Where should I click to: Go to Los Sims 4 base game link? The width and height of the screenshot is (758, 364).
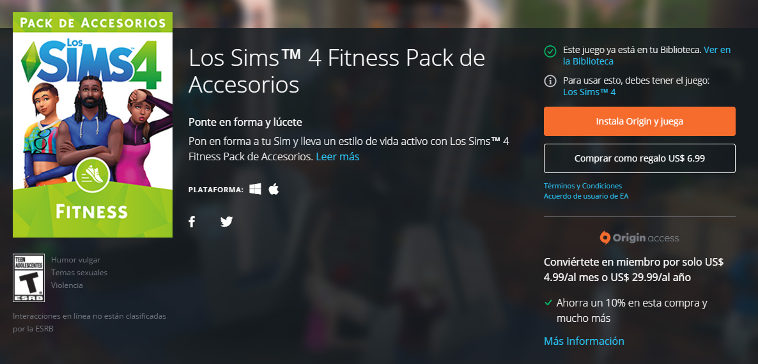click(x=589, y=92)
